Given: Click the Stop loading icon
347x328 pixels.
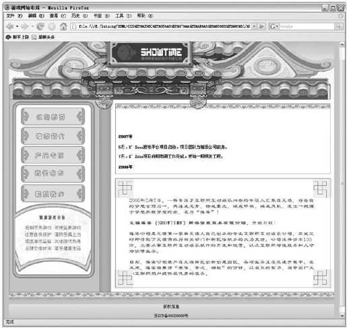Looking at the screenshot, I should pos(52,26).
